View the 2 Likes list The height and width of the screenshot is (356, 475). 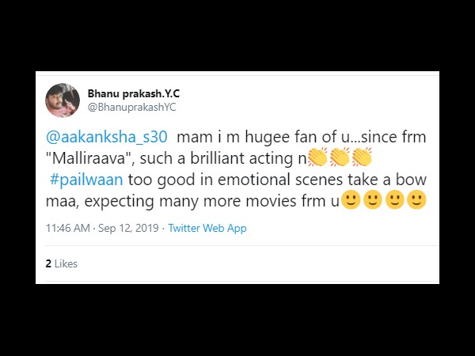pyautogui.click(x=62, y=263)
